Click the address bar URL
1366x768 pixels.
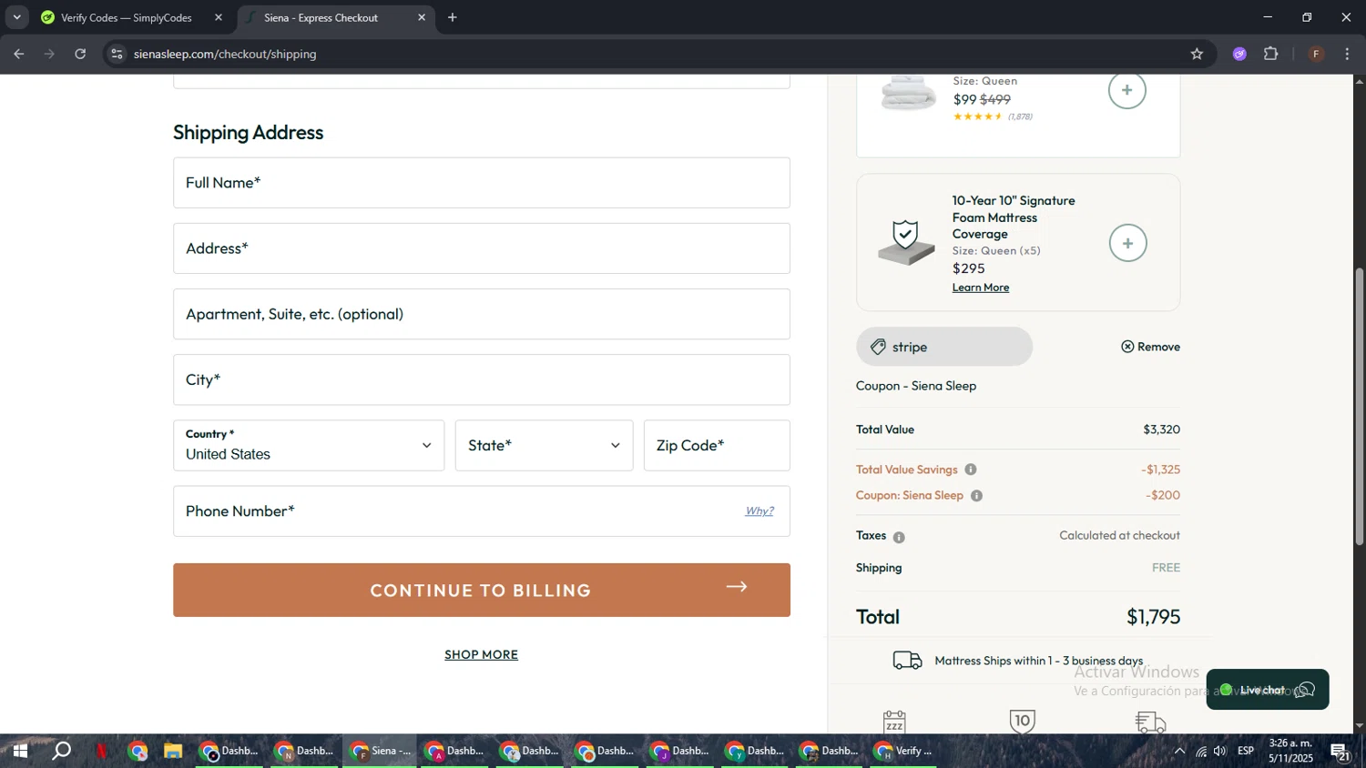(x=225, y=54)
